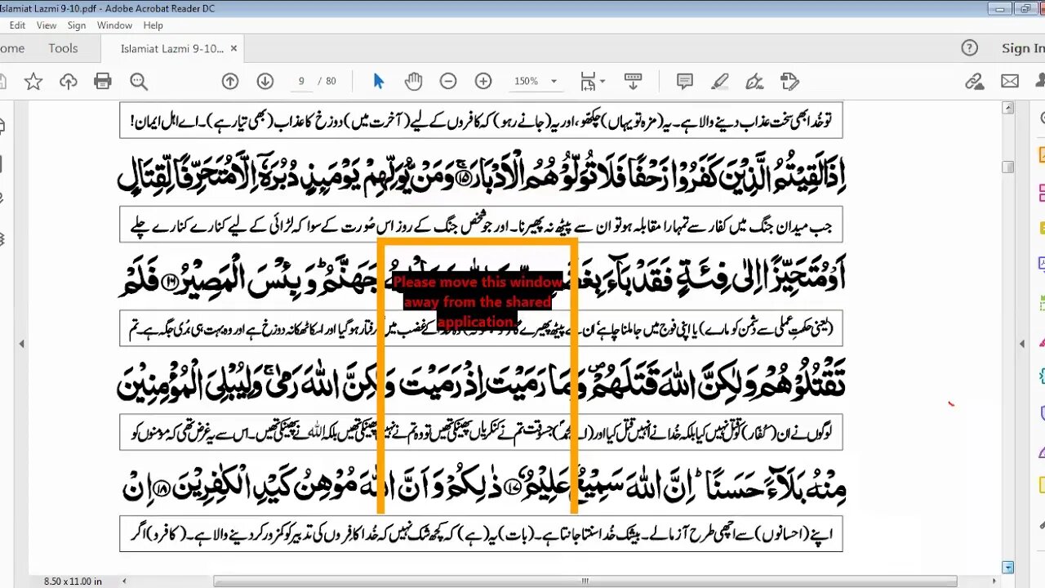Select the Islamiat Lazmi 9-10 document tab
Screen dimensions: 1045x588
pos(172,48)
